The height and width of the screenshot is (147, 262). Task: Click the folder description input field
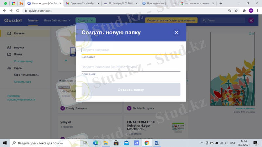click(131, 67)
